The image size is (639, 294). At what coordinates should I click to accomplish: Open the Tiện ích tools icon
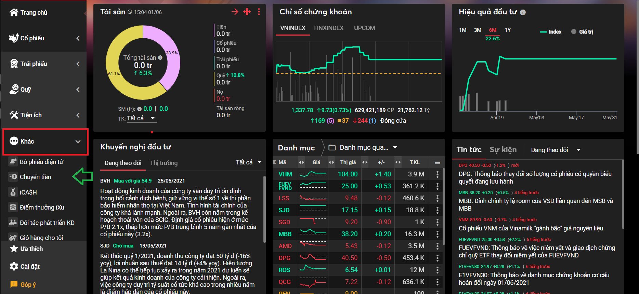tap(14, 115)
